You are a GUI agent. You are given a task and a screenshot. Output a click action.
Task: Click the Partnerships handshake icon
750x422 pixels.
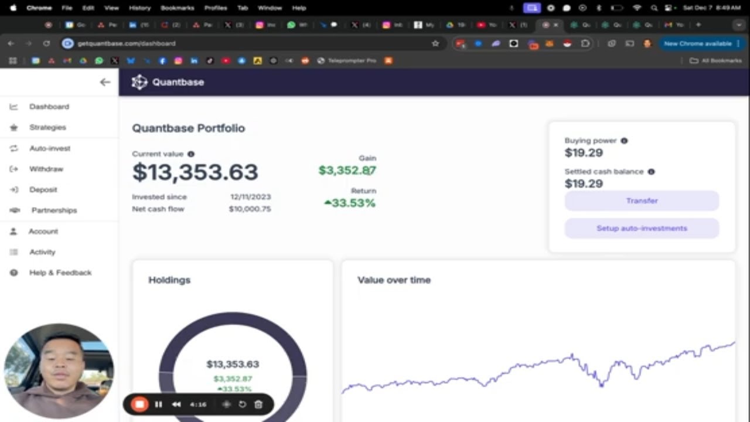point(15,210)
